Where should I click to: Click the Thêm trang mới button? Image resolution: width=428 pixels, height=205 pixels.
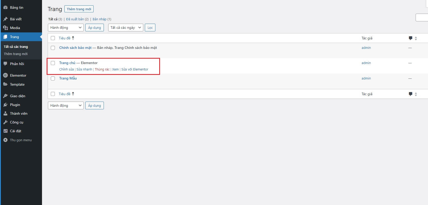79,9
